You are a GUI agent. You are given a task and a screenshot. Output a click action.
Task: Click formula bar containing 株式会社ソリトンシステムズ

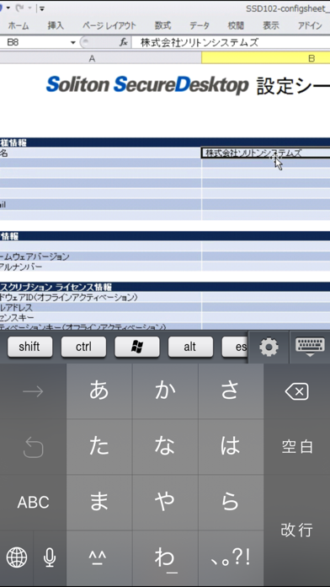point(231,43)
